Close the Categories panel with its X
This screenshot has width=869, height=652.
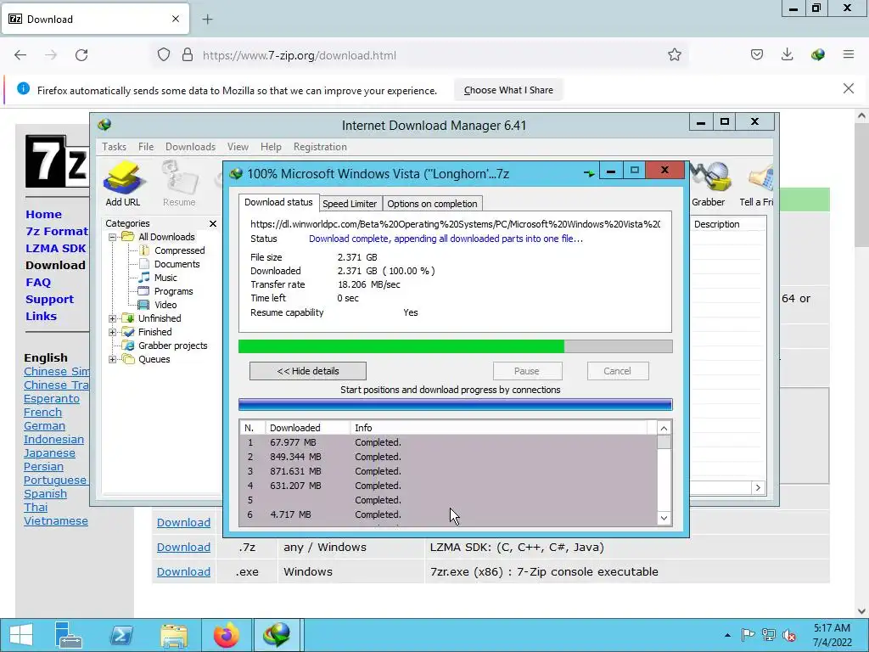coord(213,223)
